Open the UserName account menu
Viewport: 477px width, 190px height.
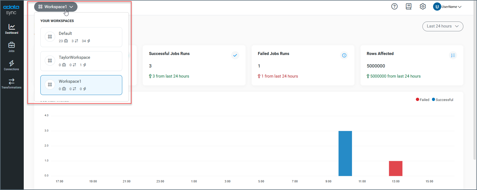click(447, 7)
